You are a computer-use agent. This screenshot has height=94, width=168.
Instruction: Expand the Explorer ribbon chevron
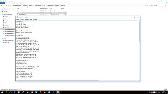point(165,3)
